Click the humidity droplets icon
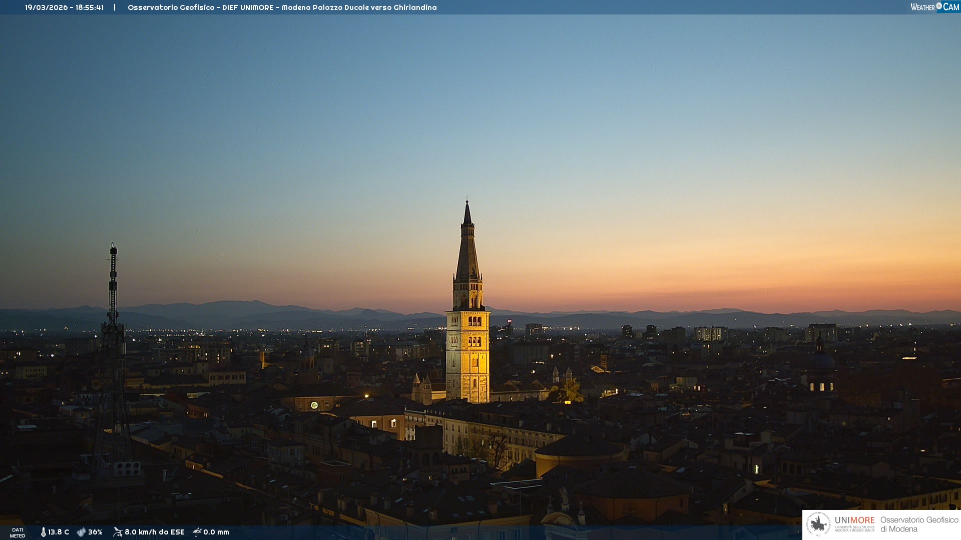 [x=81, y=532]
